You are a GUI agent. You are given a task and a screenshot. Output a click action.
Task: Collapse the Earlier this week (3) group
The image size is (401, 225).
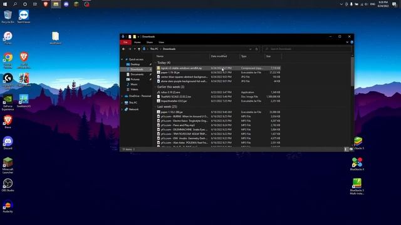[155, 87]
